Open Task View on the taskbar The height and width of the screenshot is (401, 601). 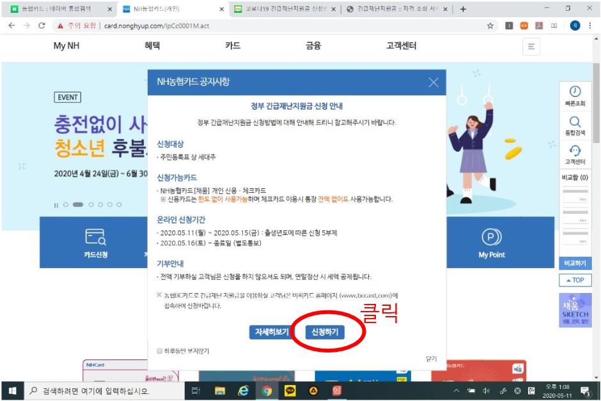[x=196, y=391]
